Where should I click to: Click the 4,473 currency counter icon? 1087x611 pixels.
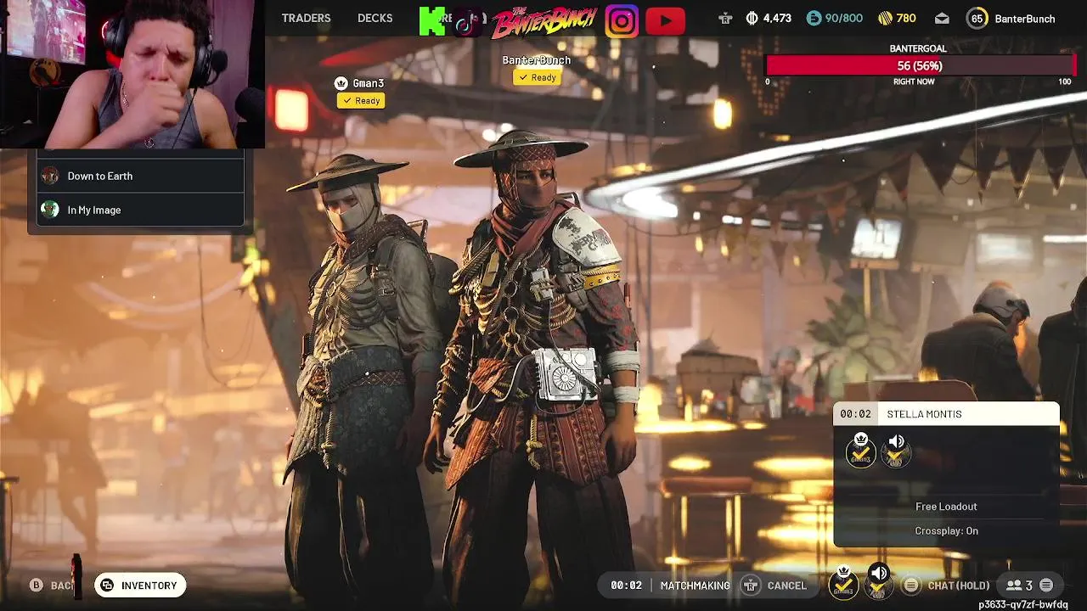coord(752,18)
